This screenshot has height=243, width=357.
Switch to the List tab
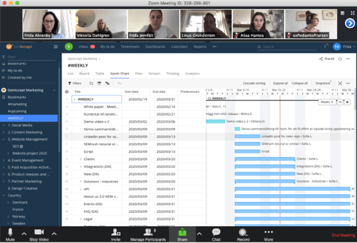tap(70, 73)
